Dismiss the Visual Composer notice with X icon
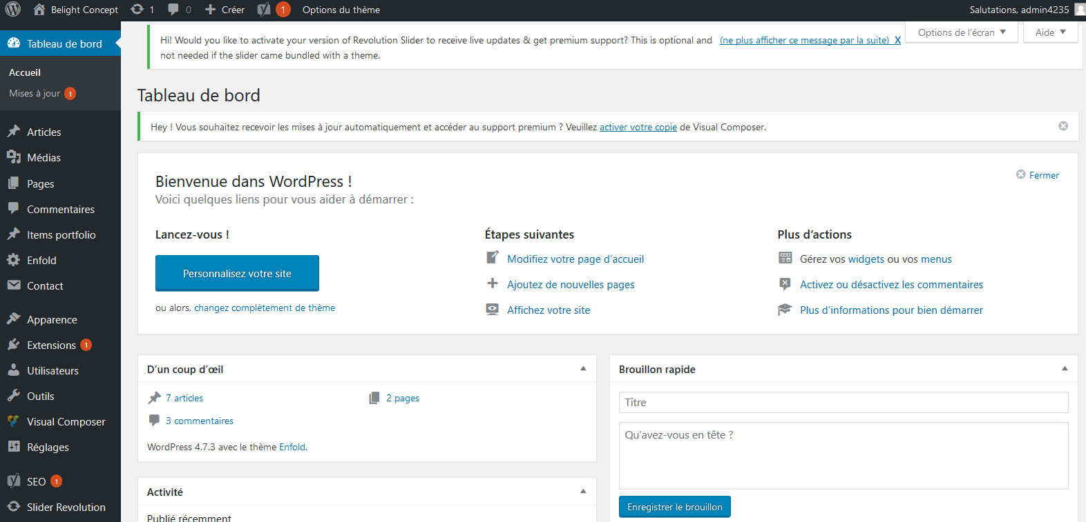Viewport: 1086px width, 522px height. [1063, 126]
